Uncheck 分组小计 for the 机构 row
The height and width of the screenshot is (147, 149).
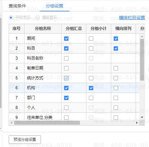pos(91,88)
